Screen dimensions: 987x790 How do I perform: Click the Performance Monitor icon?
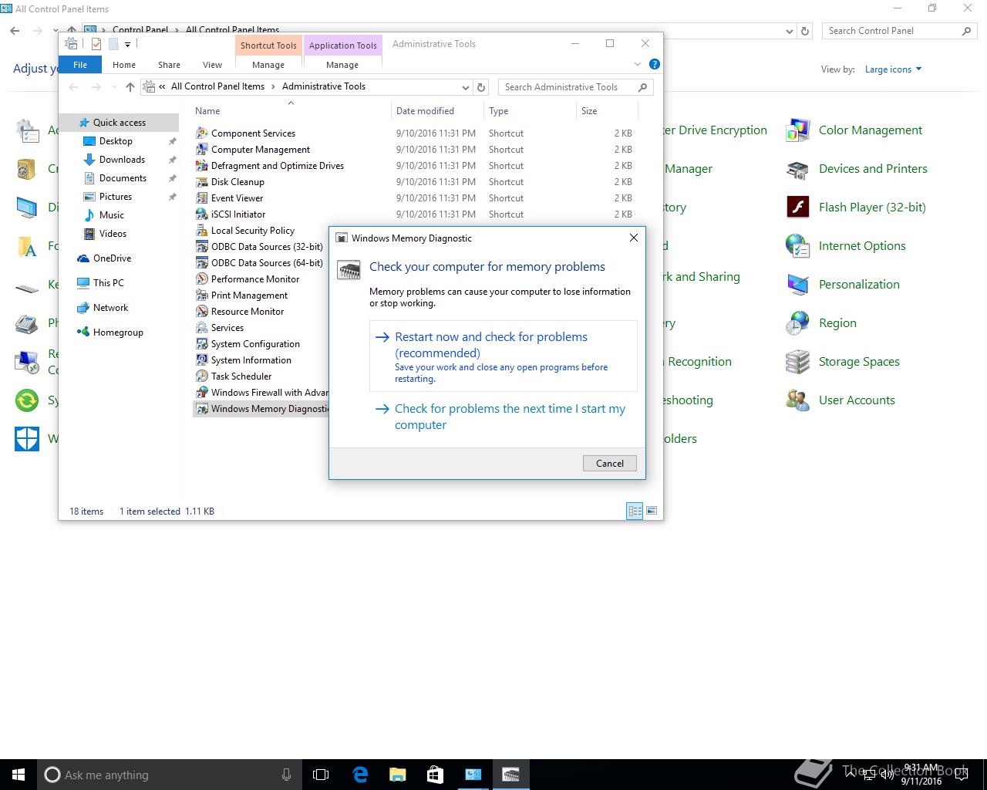[x=202, y=279]
